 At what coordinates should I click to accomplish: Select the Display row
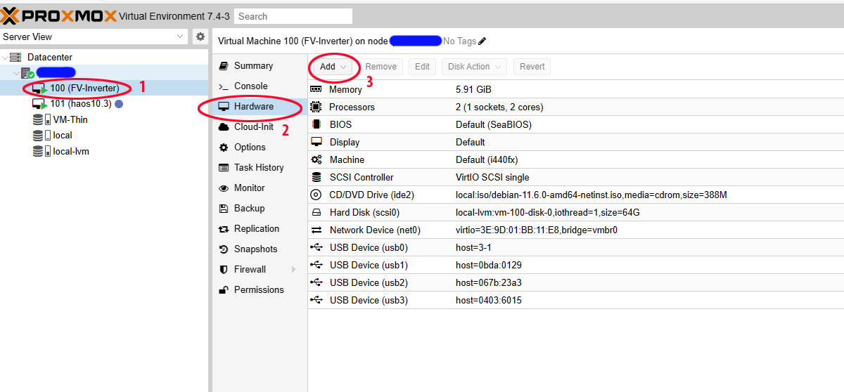pos(576,143)
